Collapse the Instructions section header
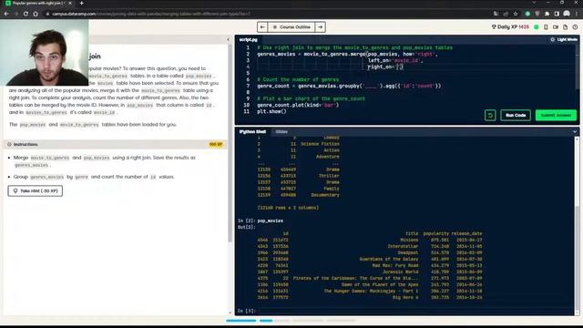This screenshot has width=583, height=328. [x=116, y=144]
